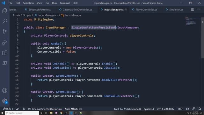Open Chrome from the taskbar
The width and height of the screenshot is (204, 115).
[x=61, y=113]
